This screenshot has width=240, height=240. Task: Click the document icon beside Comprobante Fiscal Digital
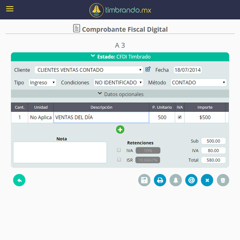pos(77,28)
